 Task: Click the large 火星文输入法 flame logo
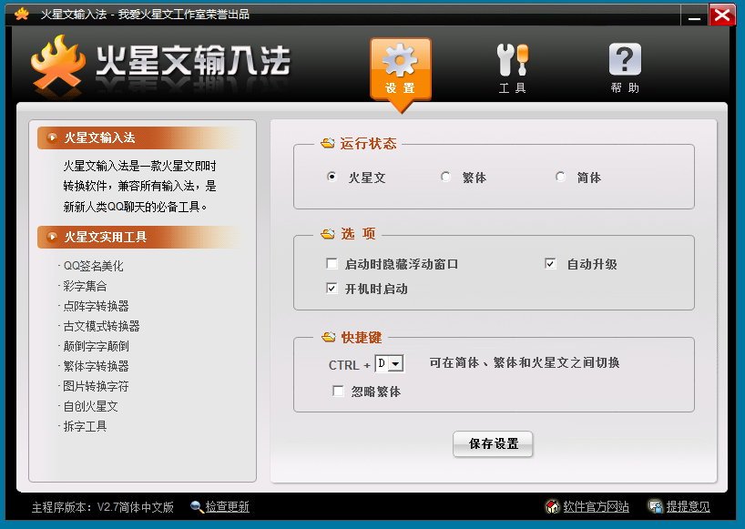(x=57, y=64)
